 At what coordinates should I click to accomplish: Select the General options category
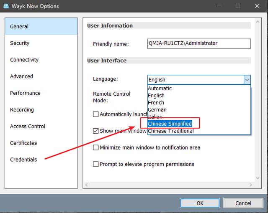(x=41, y=26)
